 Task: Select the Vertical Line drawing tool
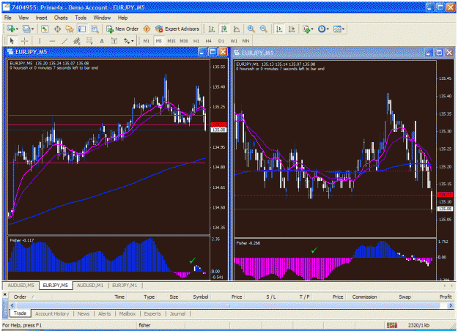[40, 41]
